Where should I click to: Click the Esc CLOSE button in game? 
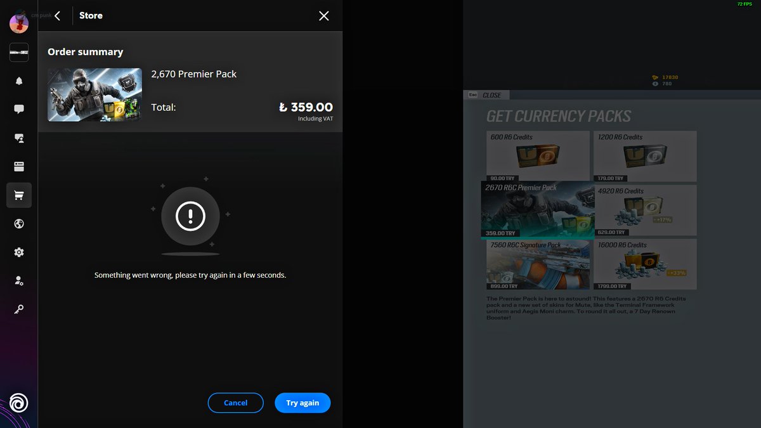pyautogui.click(x=485, y=95)
